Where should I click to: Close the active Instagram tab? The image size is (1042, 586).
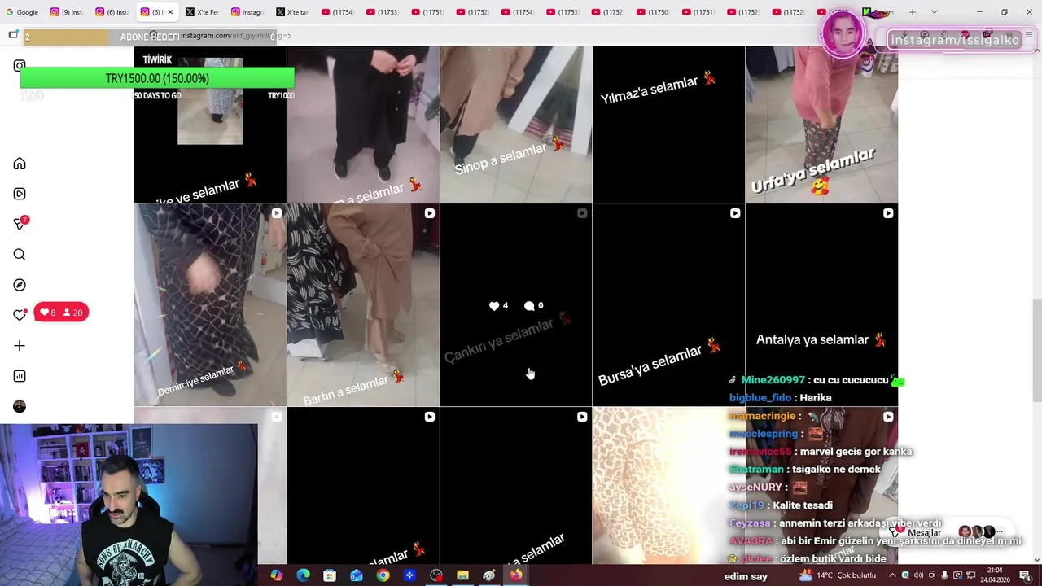point(172,12)
